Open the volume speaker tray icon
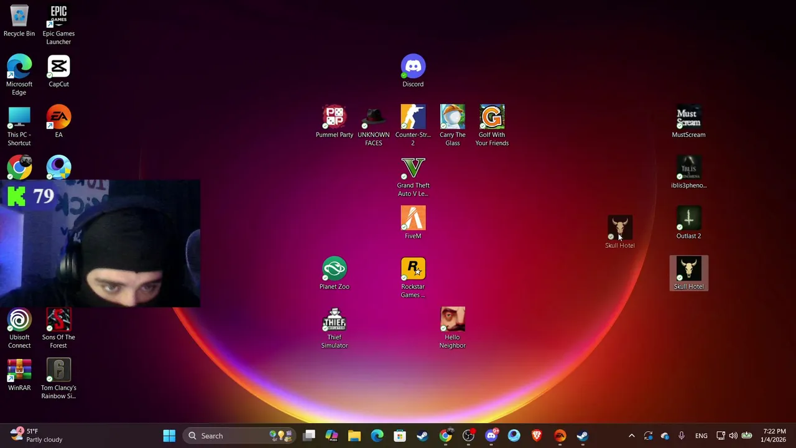 (733, 436)
